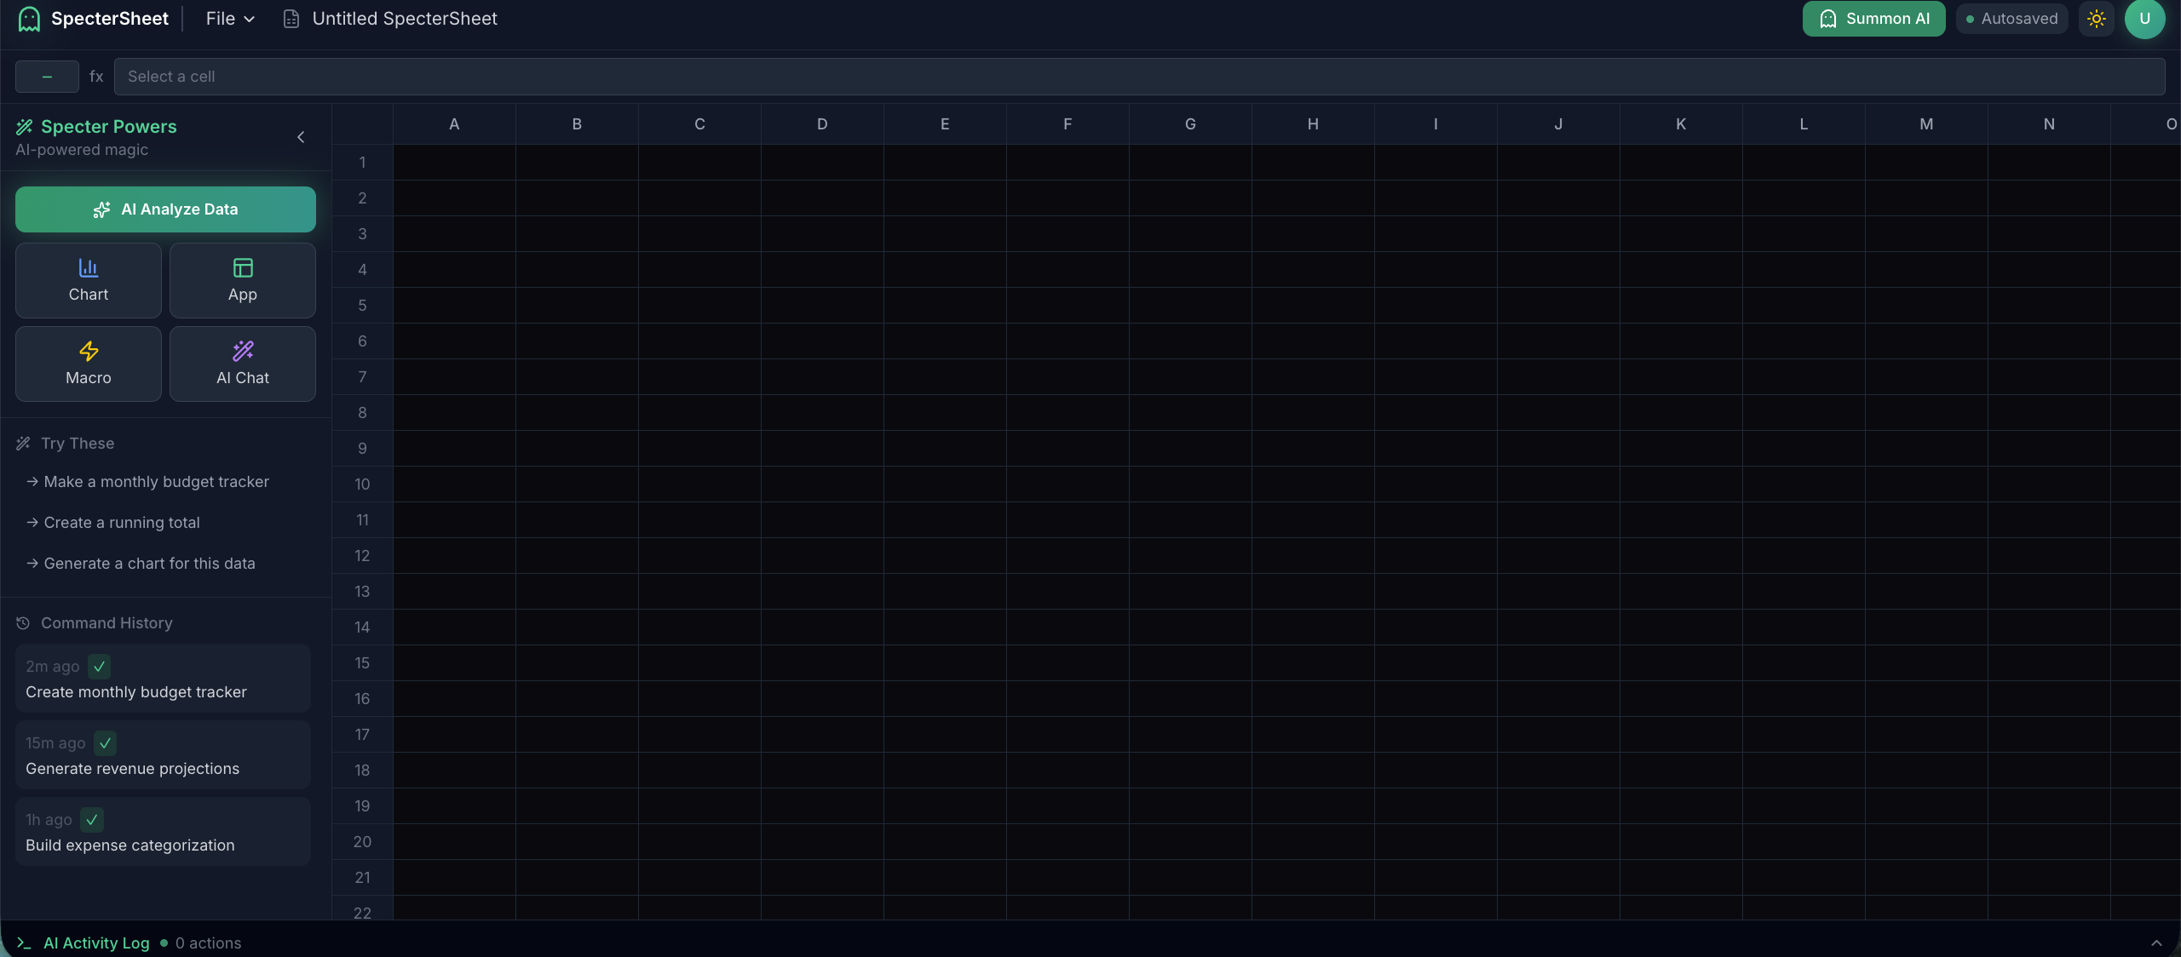Image resolution: width=2181 pixels, height=957 pixels.
Task: Click the Summon AI button
Action: [x=1873, y=19]
